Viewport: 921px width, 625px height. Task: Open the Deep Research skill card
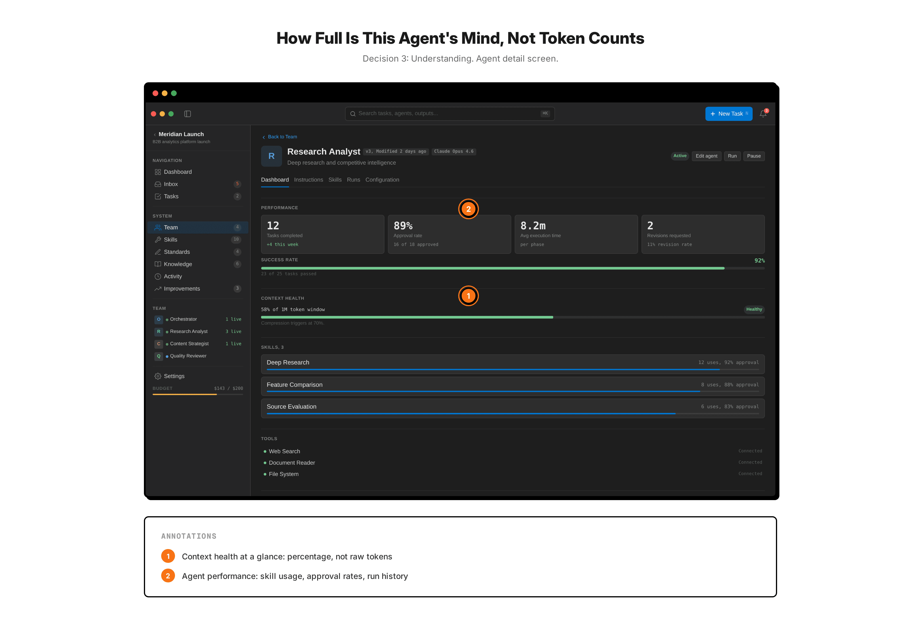tap(512, 364)
